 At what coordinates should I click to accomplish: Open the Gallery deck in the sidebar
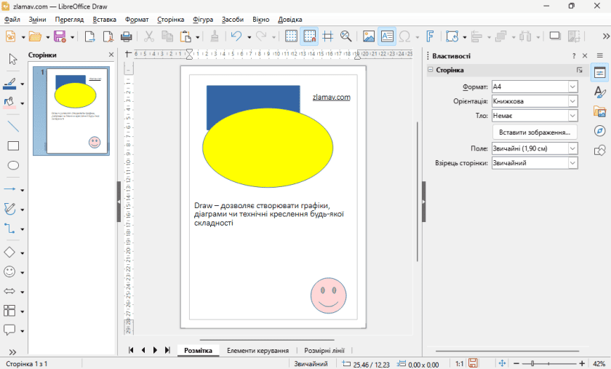[600, 111]
